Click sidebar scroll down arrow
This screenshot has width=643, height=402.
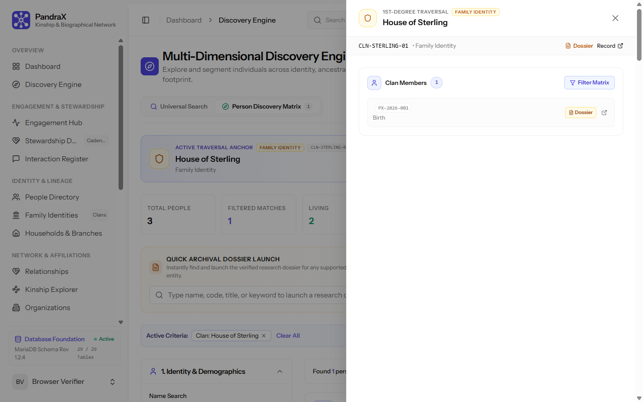click(121, 322)
